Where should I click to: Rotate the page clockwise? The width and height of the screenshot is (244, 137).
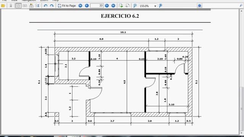(52, 6)
